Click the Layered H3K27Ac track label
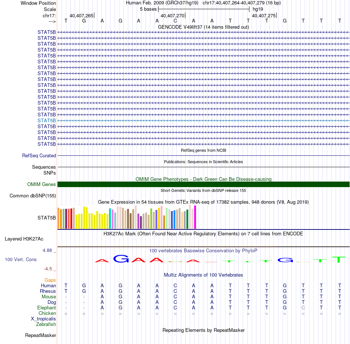This screenshot has height=344, width=350. (x=24, y=239)
